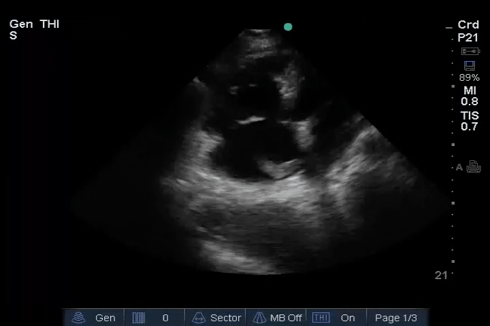Image resolution: width=490 pixels, height=326 pixels.
Task: Click the Gen THI label at top left
Action: click(x=34, y=24)
